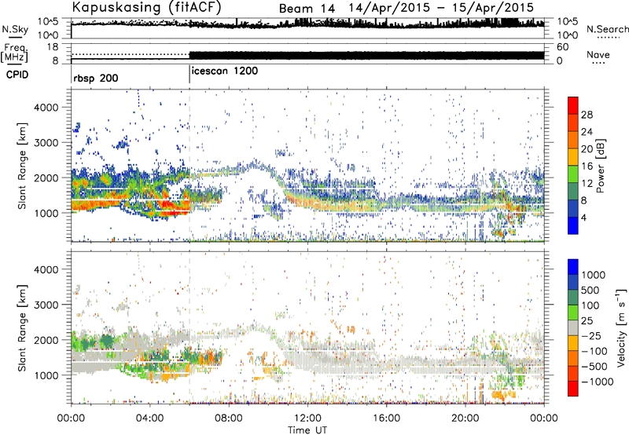629x435 pixels.
Task: Click the Velocity [m s⁻¹] colorbar label
Action: [621, 327]
